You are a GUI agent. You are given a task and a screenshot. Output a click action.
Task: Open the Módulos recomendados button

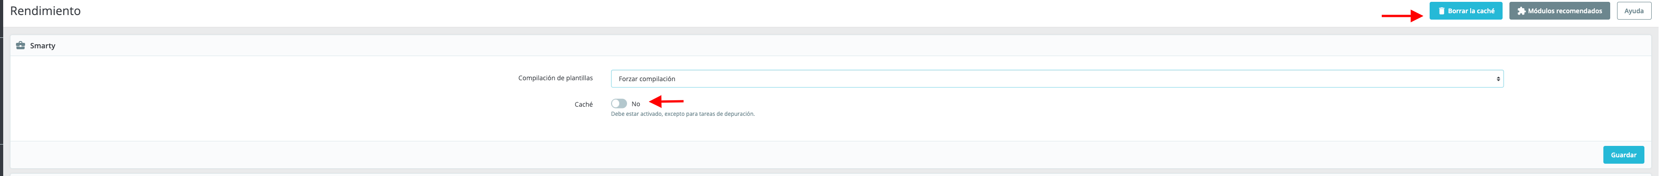point(1559,11)
